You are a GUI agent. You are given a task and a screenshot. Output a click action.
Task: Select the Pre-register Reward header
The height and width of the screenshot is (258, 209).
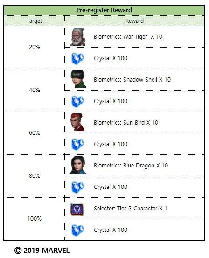coord(104,10)
